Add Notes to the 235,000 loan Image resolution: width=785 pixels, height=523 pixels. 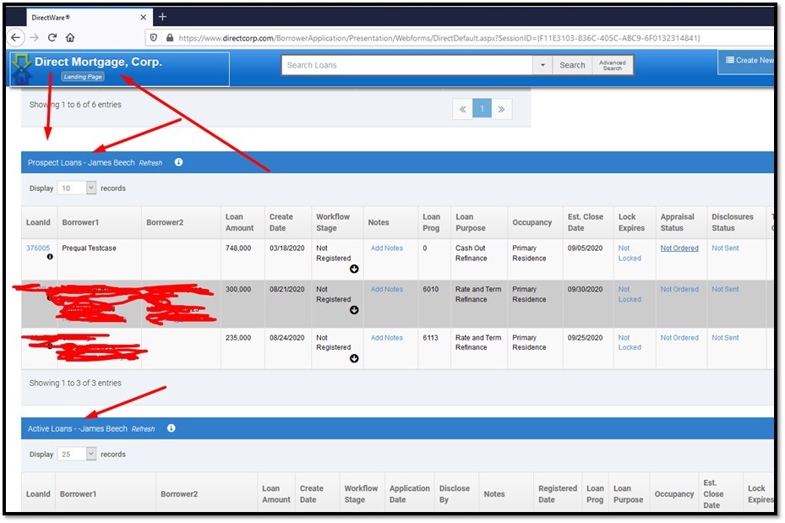tap(386, 338)
